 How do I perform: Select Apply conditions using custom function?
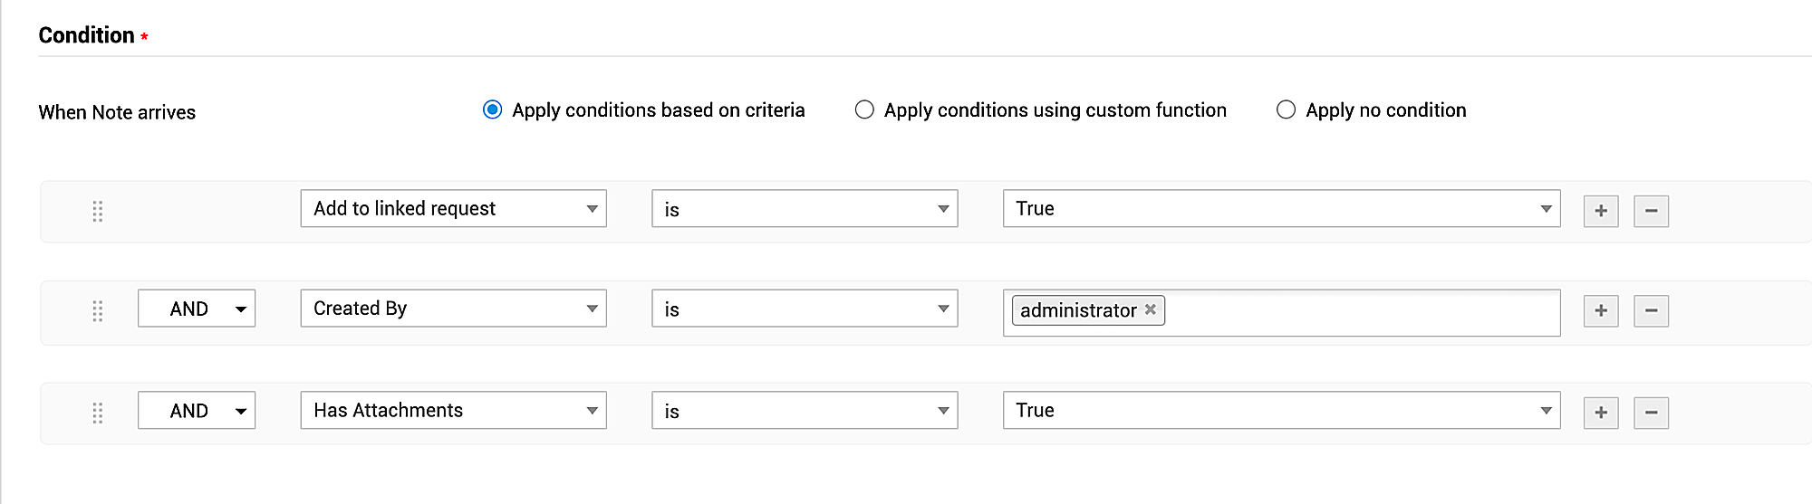(x=865, y=109)
